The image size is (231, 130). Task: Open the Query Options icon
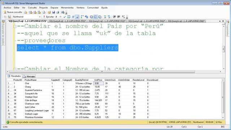pyautogui.click(x=73, y=17)
